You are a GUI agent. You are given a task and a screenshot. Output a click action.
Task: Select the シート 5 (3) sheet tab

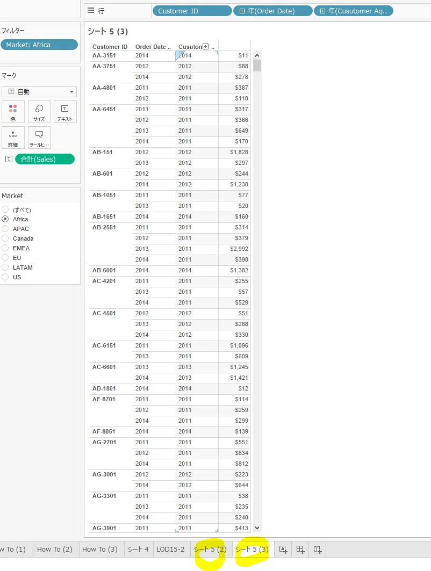pos(252,549)
